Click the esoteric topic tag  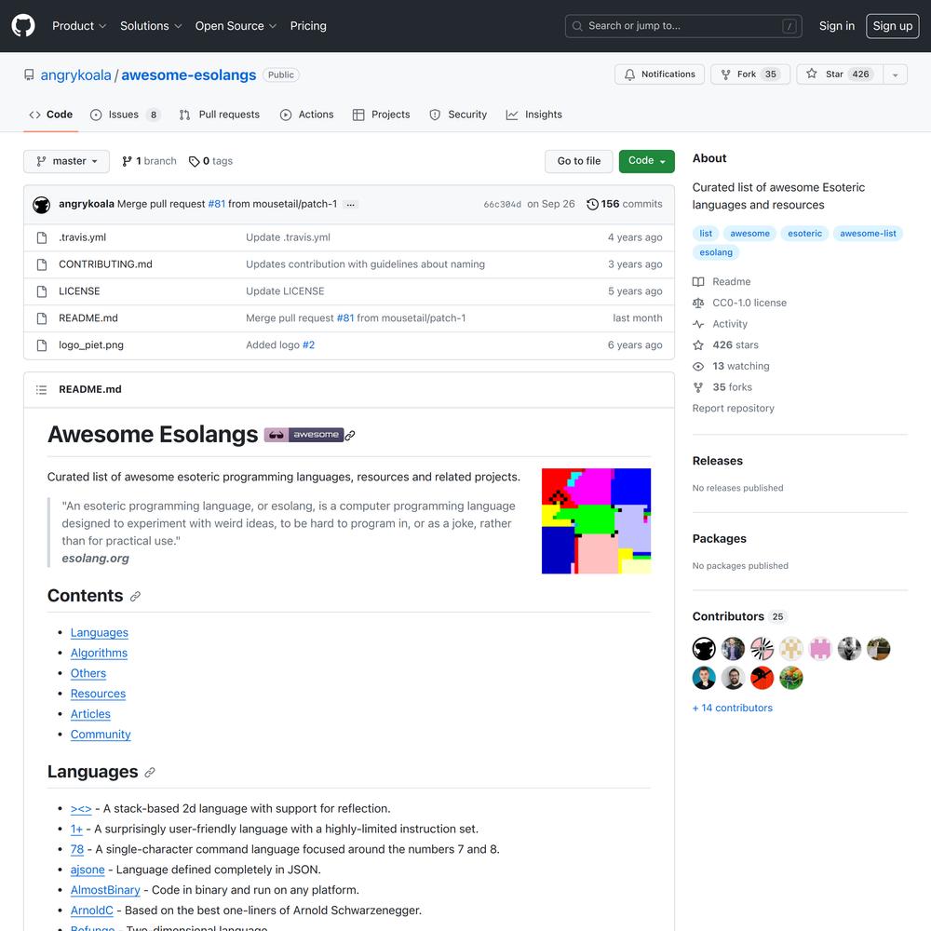(x=804, y=234)
